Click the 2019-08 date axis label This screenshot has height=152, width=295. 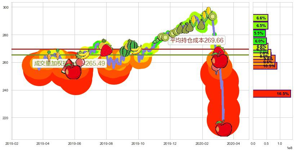[106, 143]
